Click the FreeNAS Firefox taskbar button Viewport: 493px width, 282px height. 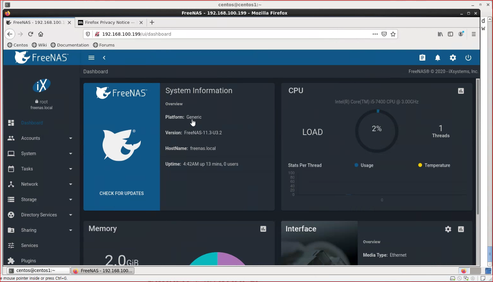click(103, 270)
